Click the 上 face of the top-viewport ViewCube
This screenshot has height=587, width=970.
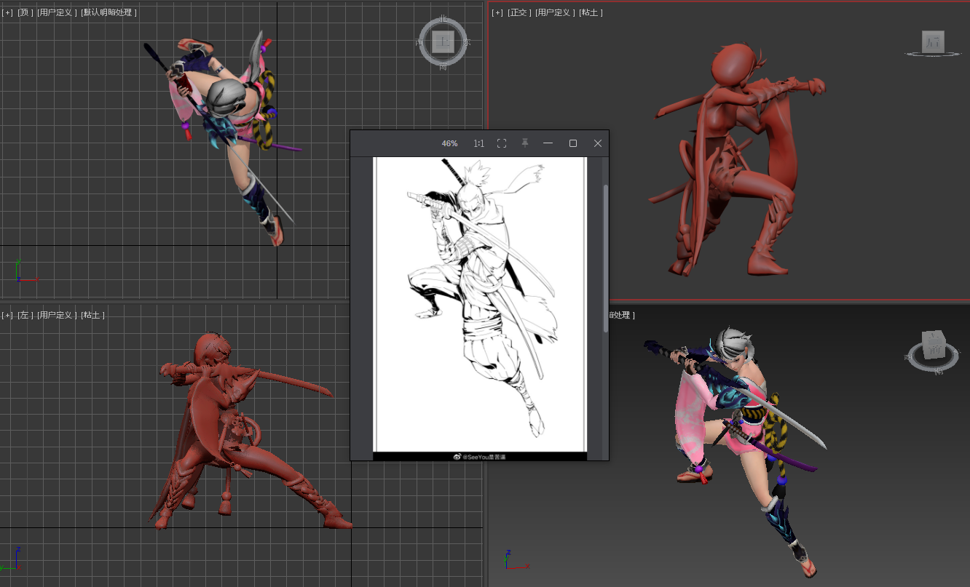tap(443, 41)
